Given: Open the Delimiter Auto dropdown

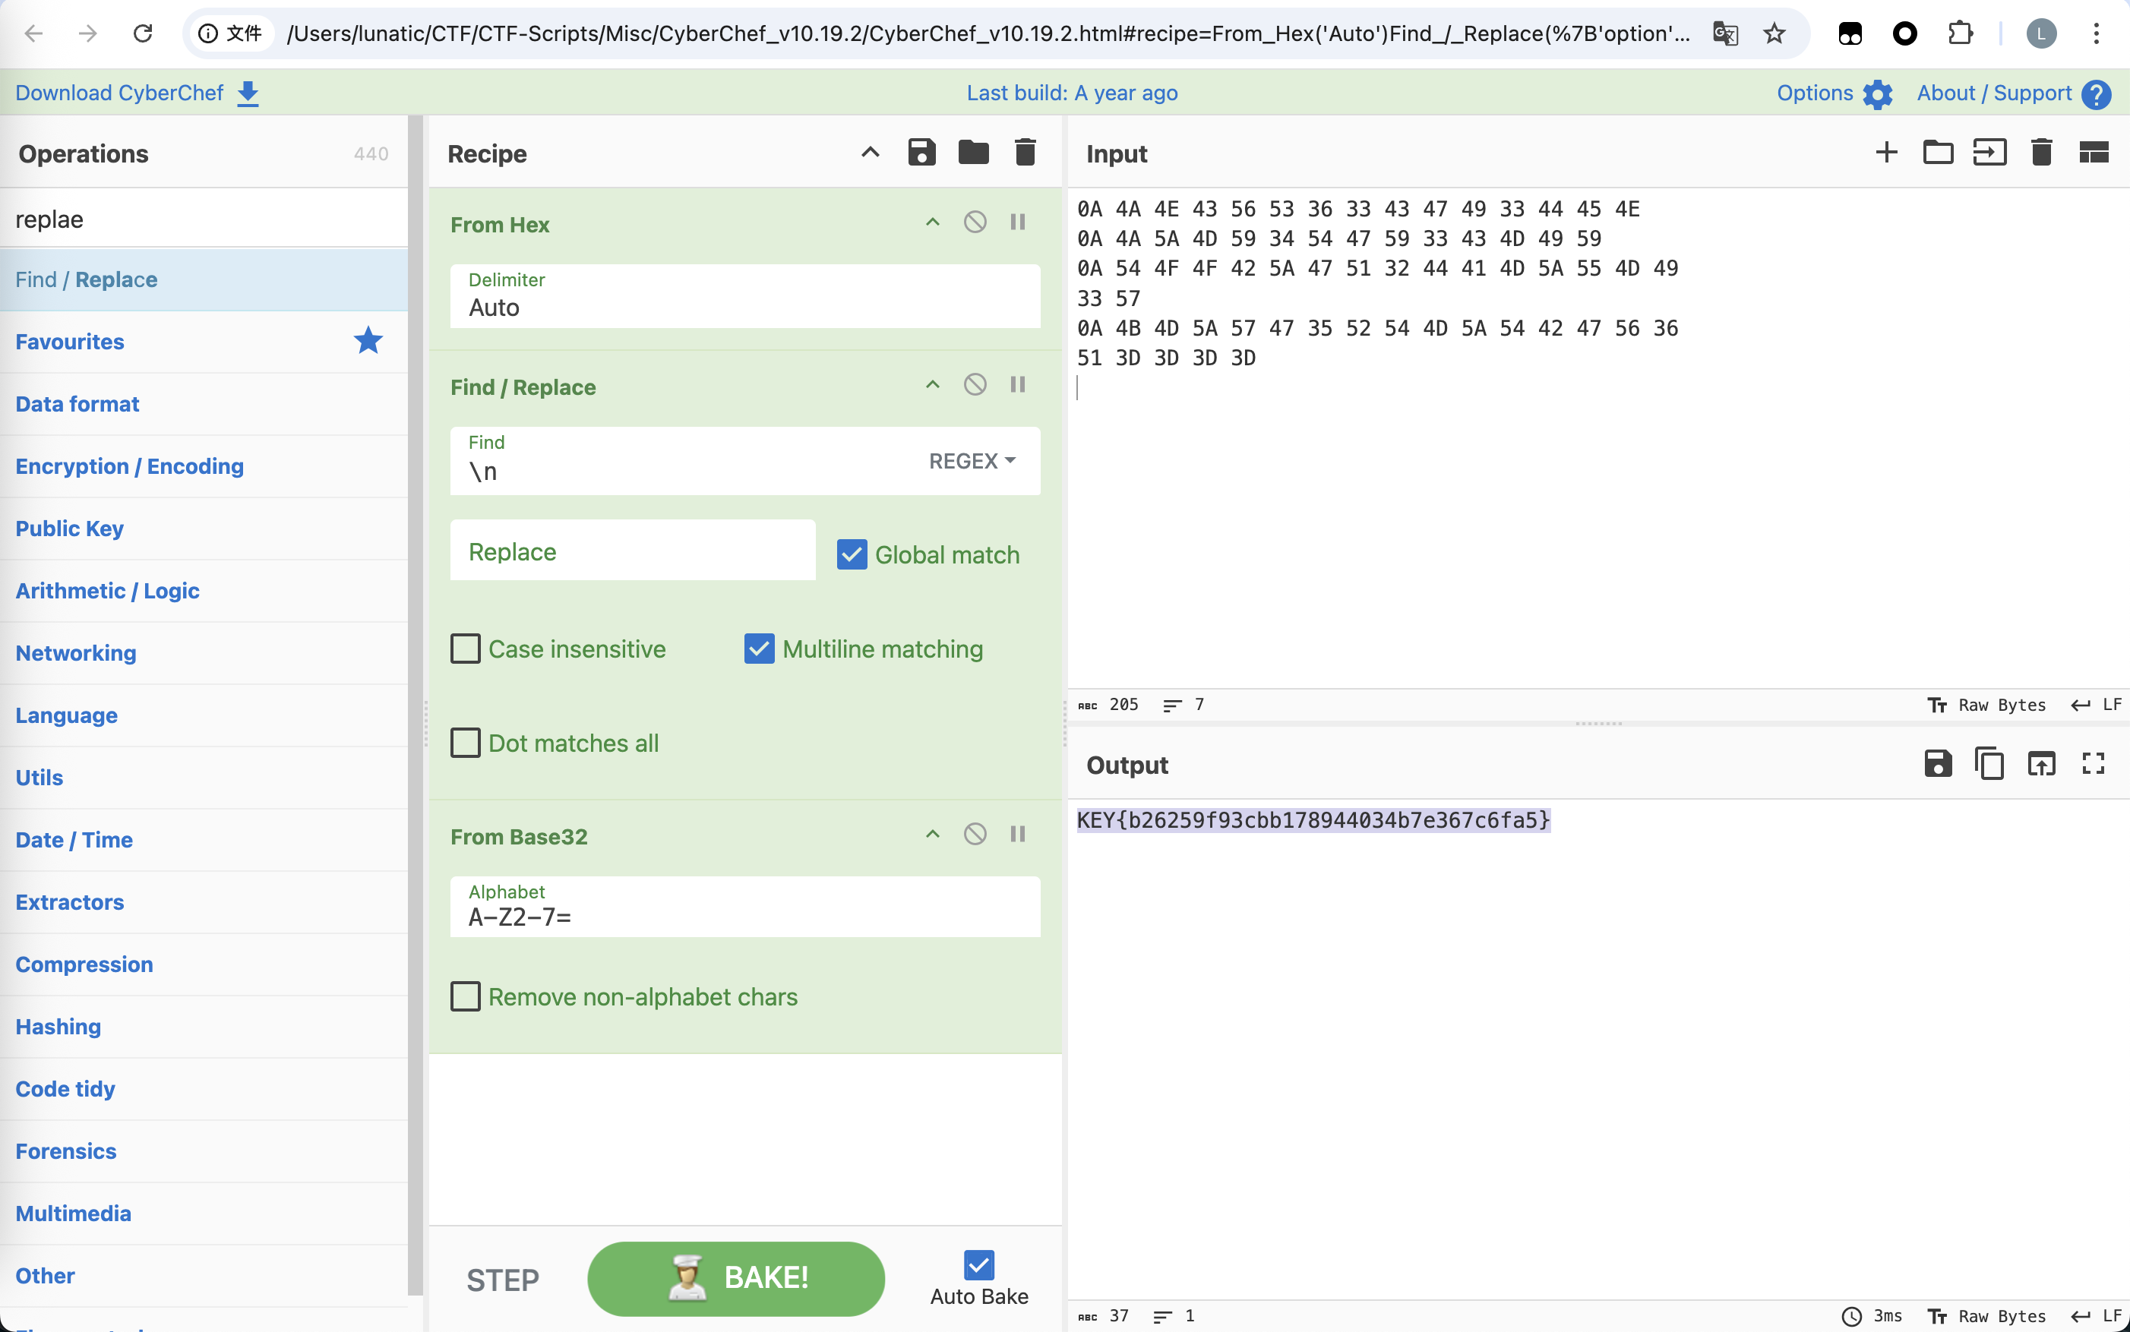Looking at the screenshot, I should 744,297.
